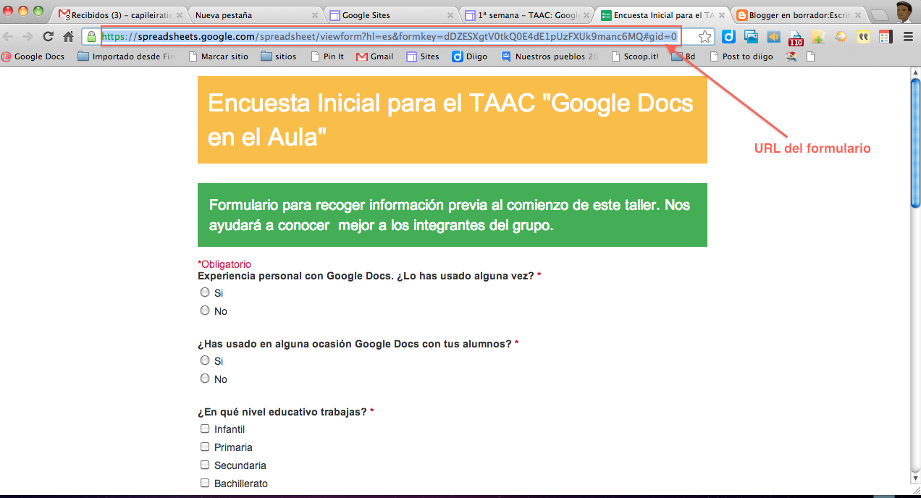Click the red *Obligatorio text
This screenshot has width=921, height=498.
click(x=224, y=264)
